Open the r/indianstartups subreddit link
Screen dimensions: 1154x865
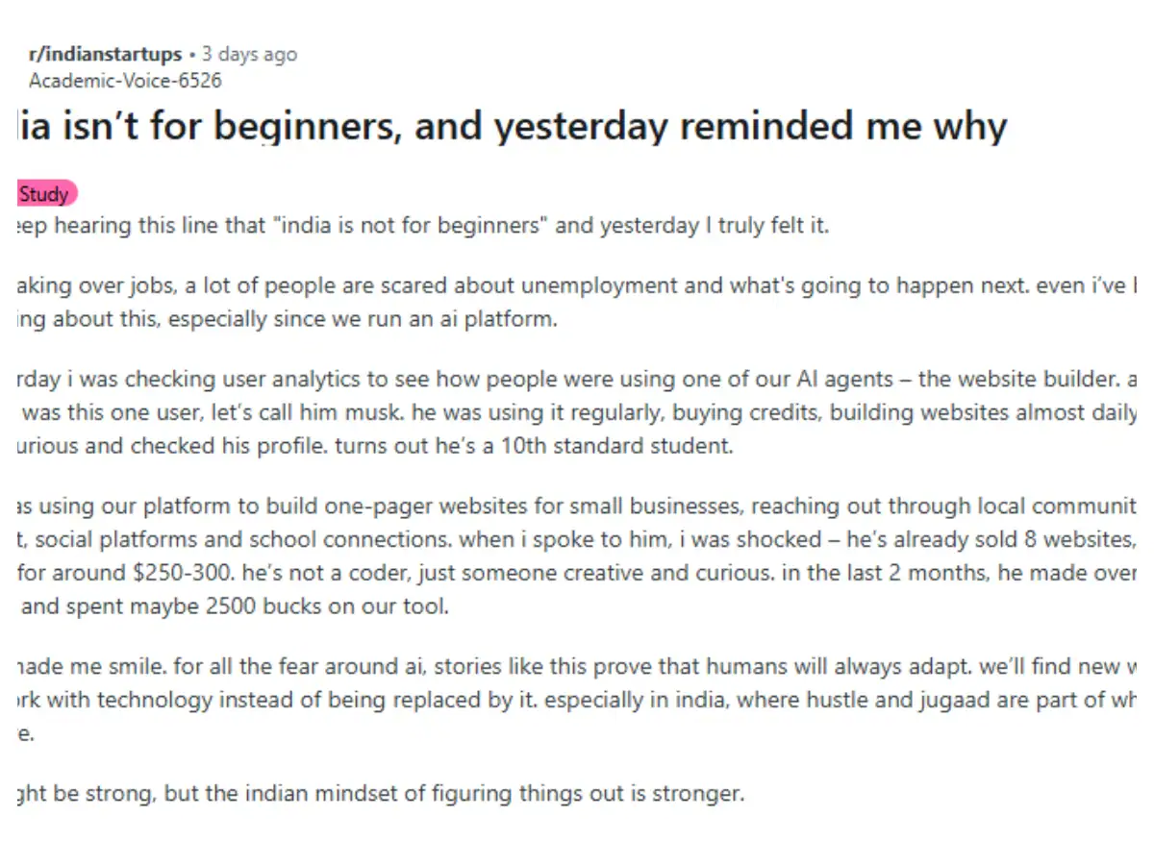[x=105, y=54]
